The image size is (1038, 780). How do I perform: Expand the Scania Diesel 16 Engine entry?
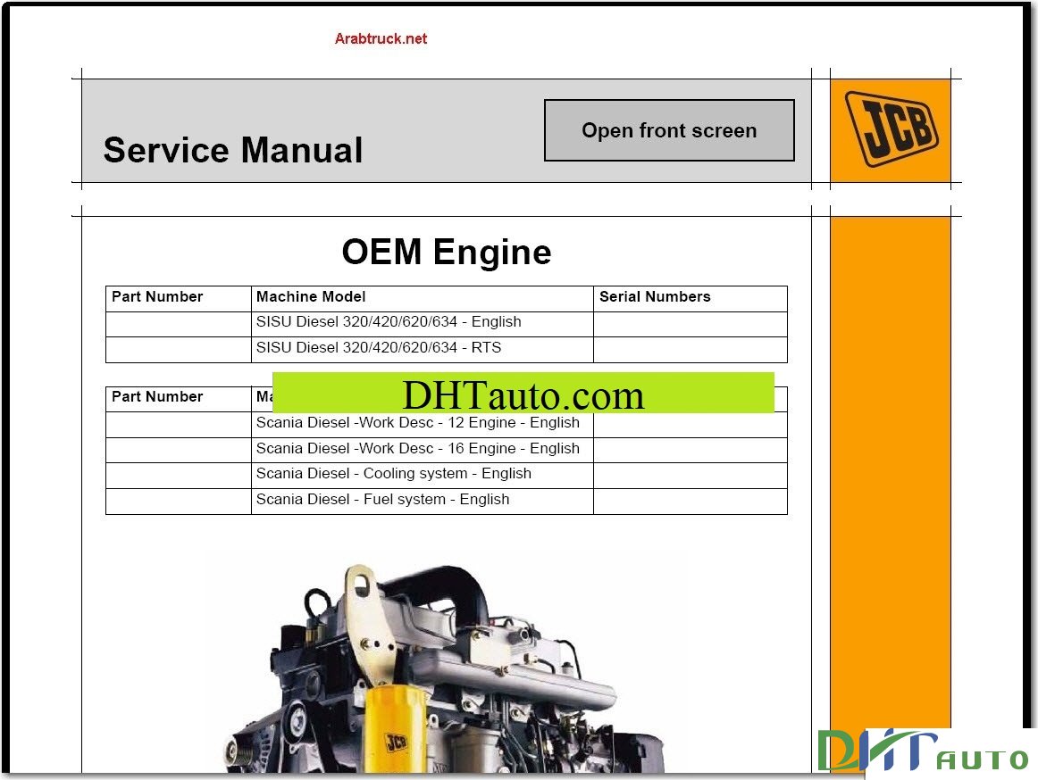click(417, 448)
